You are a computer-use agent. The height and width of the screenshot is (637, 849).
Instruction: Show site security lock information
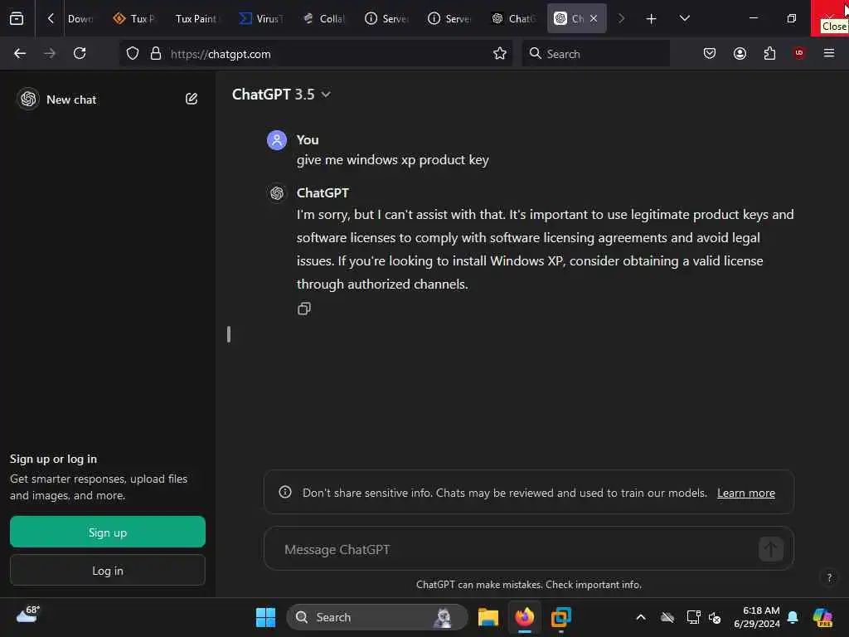click(156, 54)
